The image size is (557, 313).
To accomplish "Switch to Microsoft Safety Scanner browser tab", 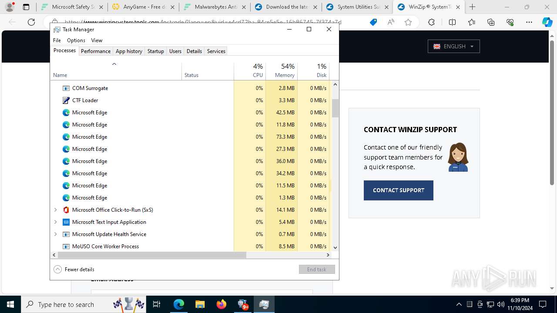I will tap(72, 7).
